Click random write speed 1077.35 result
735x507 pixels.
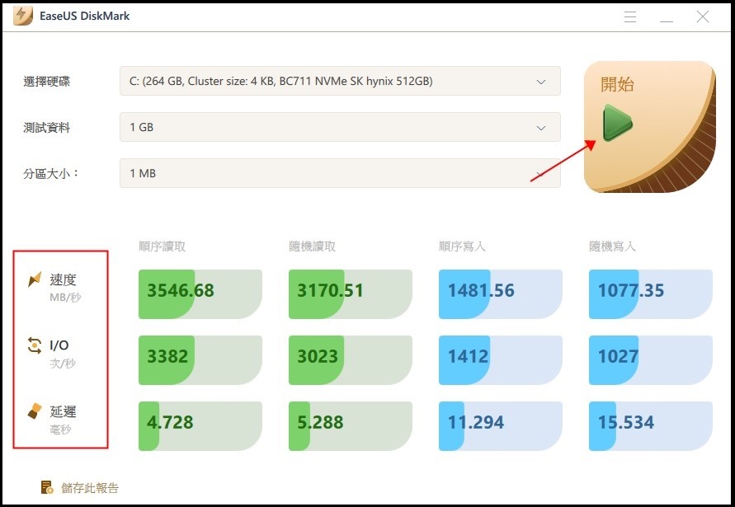pos(650,291)
